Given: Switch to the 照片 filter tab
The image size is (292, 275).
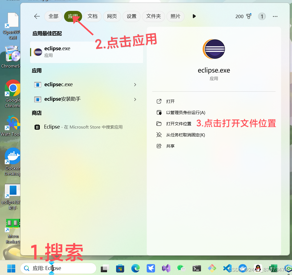Looking at the screenshot, I should click(x=175, y=16).
